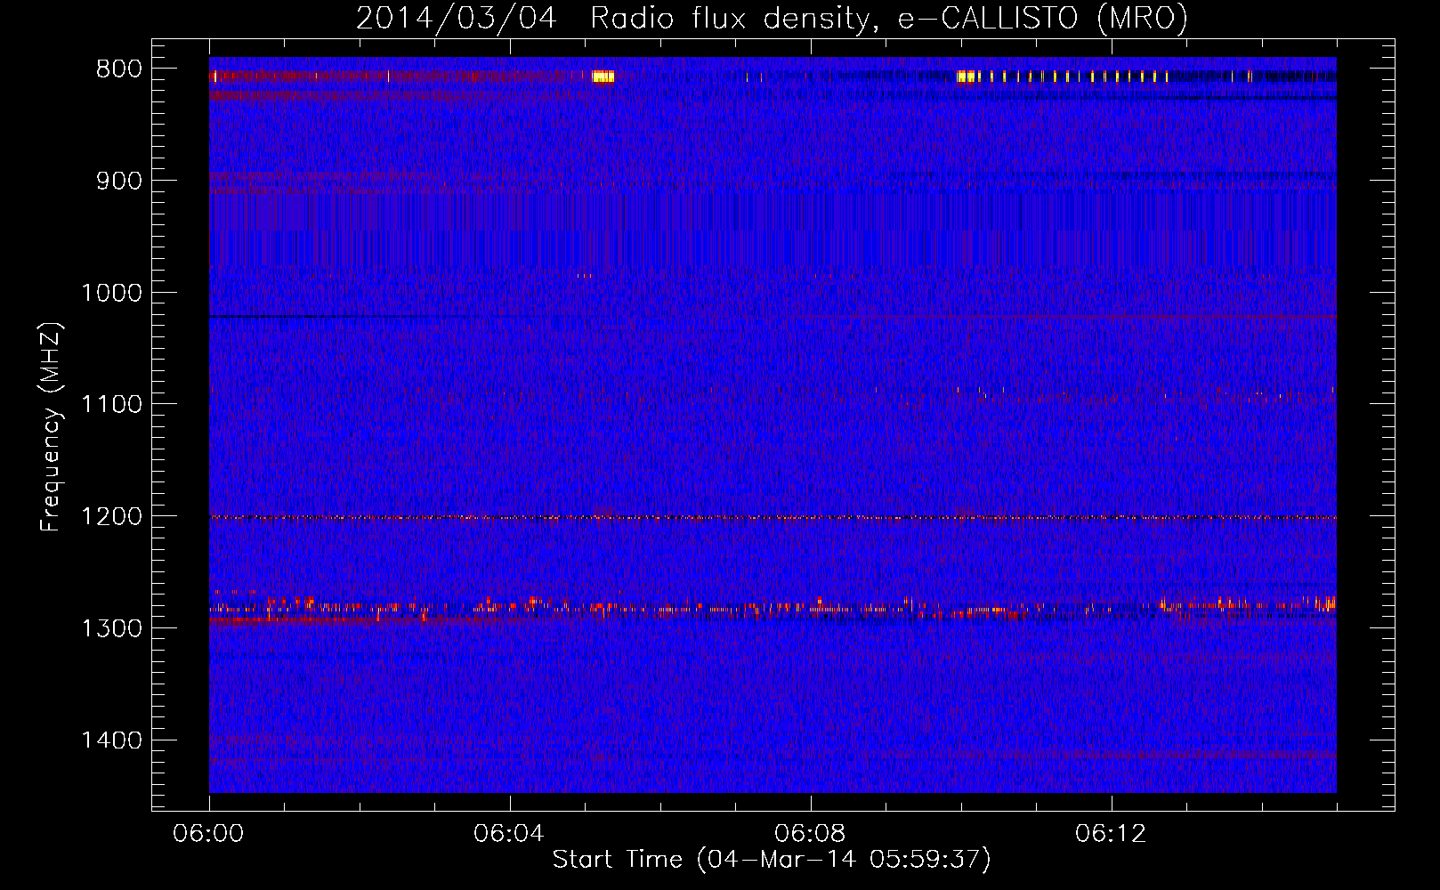The image size is (1440, 890).
Task: Click the plot title 'Radio flux density, e-CALLISTO (MRO)'
Action: point(888,18)
